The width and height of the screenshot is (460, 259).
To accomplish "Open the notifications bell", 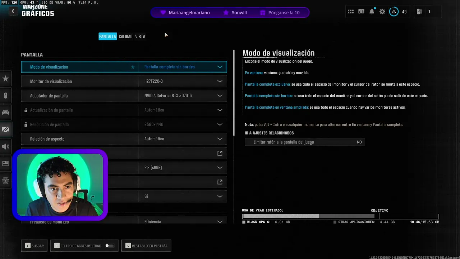I will (372, 12).
